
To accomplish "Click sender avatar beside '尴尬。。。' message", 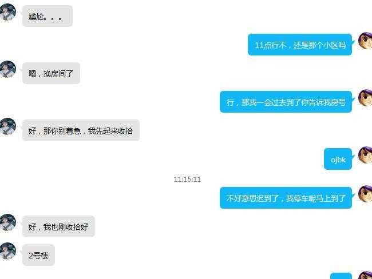I will (7, 13).
